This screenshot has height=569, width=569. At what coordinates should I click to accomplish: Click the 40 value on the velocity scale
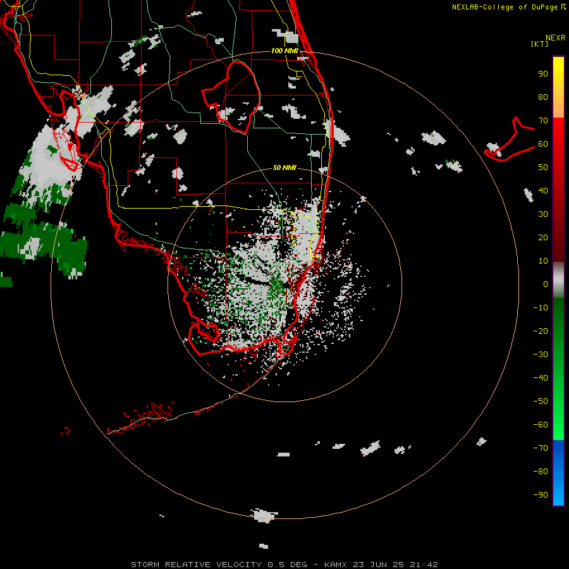coord(543,190)
